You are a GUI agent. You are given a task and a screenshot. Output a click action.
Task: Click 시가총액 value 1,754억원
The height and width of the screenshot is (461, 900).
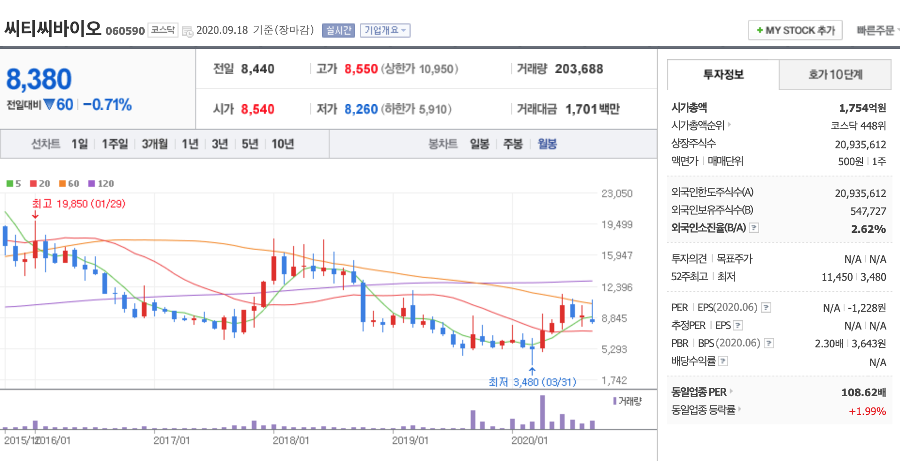(862, 108)
